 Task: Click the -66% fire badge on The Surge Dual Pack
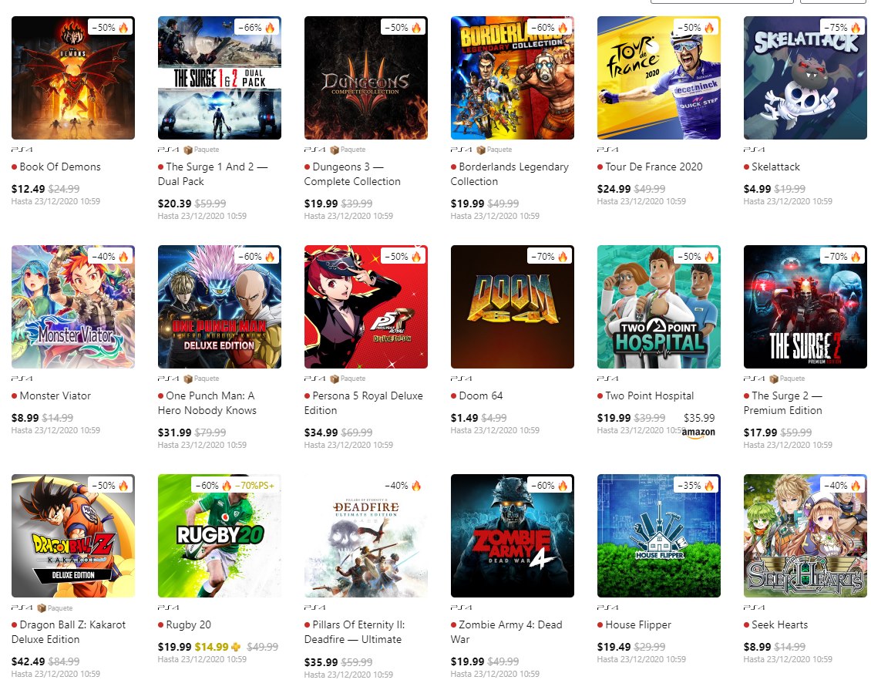pos(256,27)
